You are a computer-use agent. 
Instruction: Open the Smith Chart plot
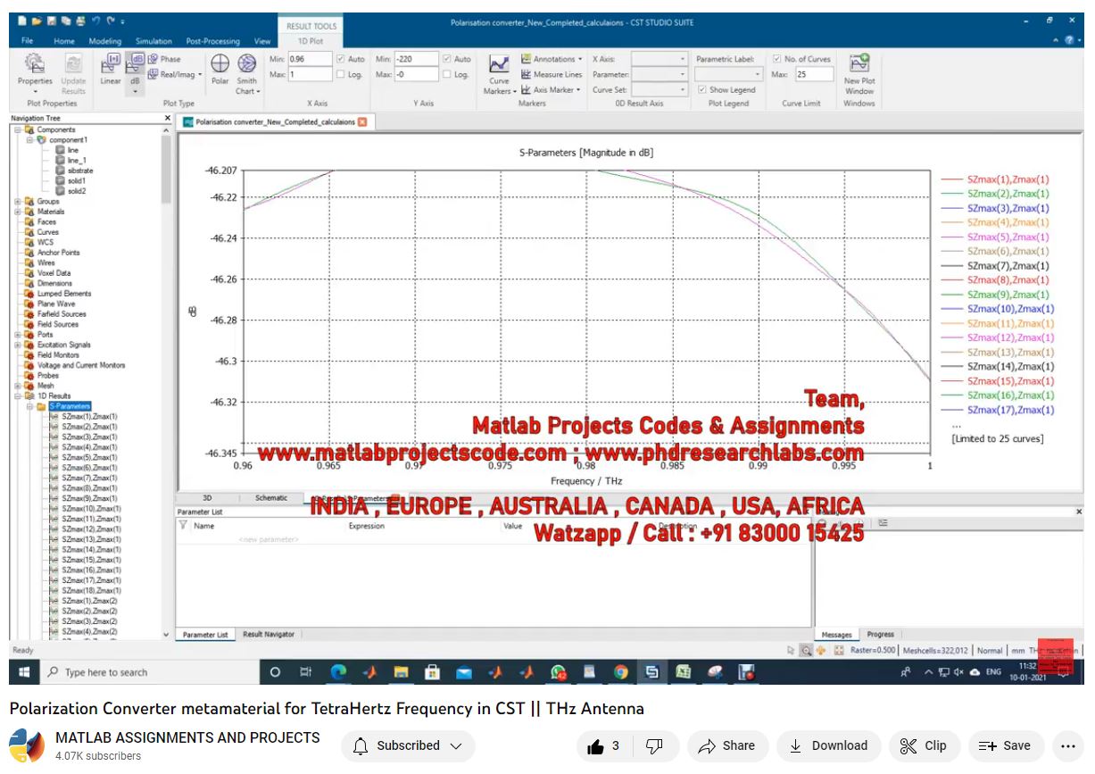[x=246, y=71]
